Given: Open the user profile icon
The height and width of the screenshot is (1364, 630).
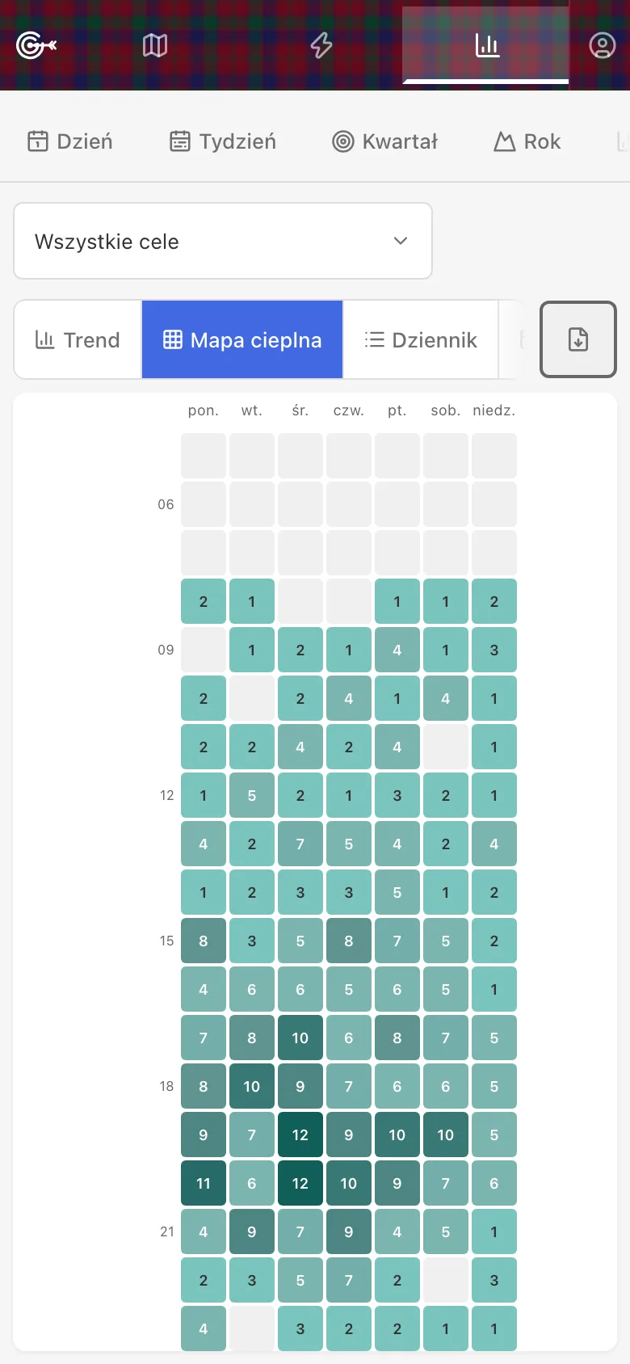Looking at the screenshot, I should tap(602, 45).
